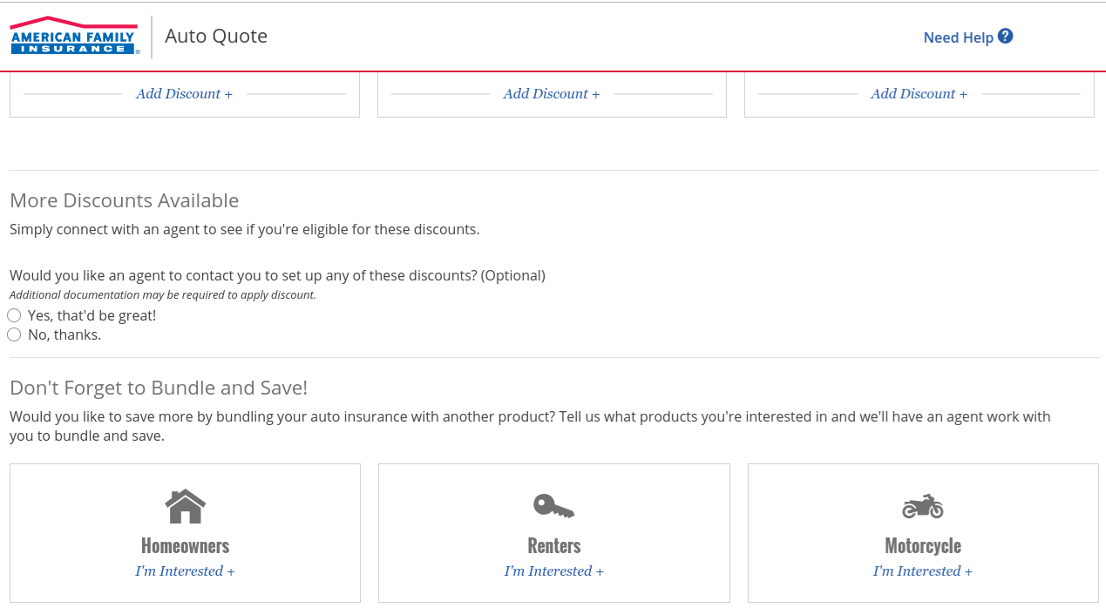The height and width of the screenshot is (608, 1106).
Task: Click the "Yes, that'd be great!" label text
Action: coord(92,315)
